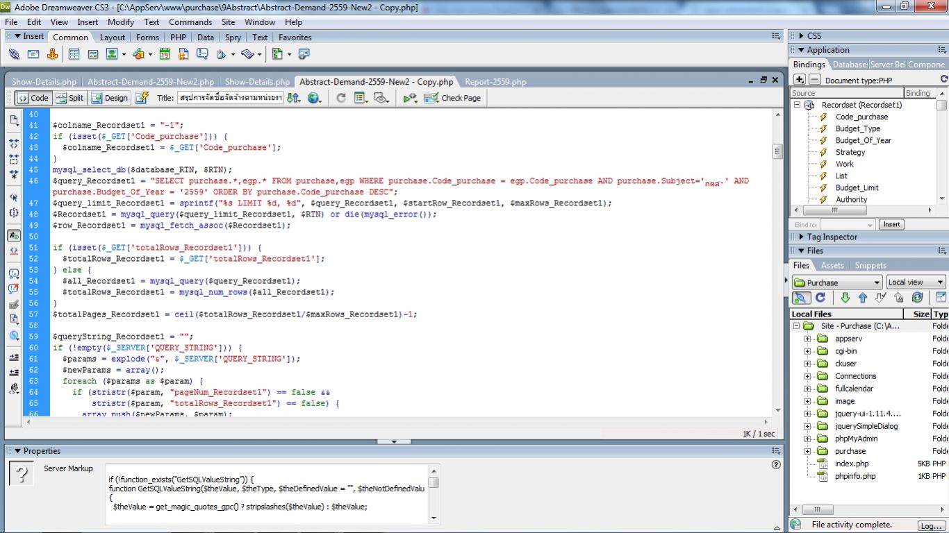The height and width of the screenshot is (533, 949).
Task: Click the Email Link insert icon
Action: (x=33, y=54)
